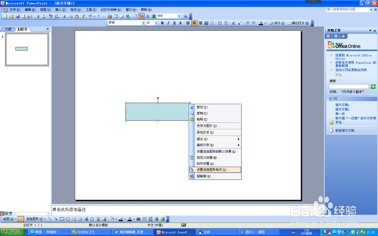Activate the Format Painter brush
Viewport: 378px width, 236px height.
pos(83,16)
